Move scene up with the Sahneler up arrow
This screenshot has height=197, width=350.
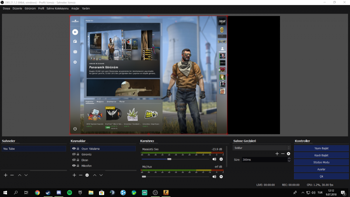point(20,175)
